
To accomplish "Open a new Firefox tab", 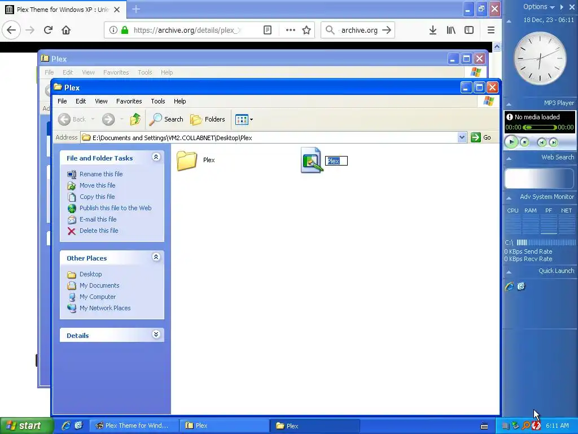I will [x=136, y=9].
